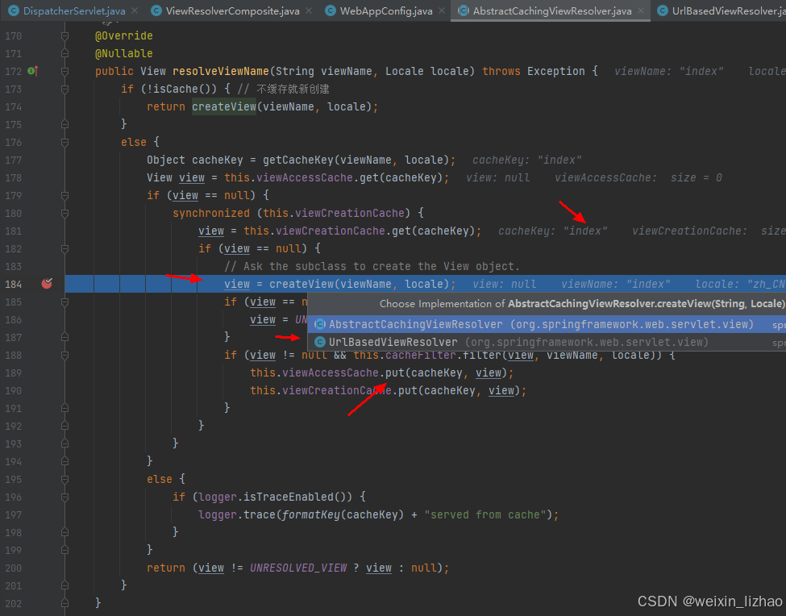Switch to the ViewResolverComposite.java tab
This screenshot has width=786, height=616.
point(233,10)
